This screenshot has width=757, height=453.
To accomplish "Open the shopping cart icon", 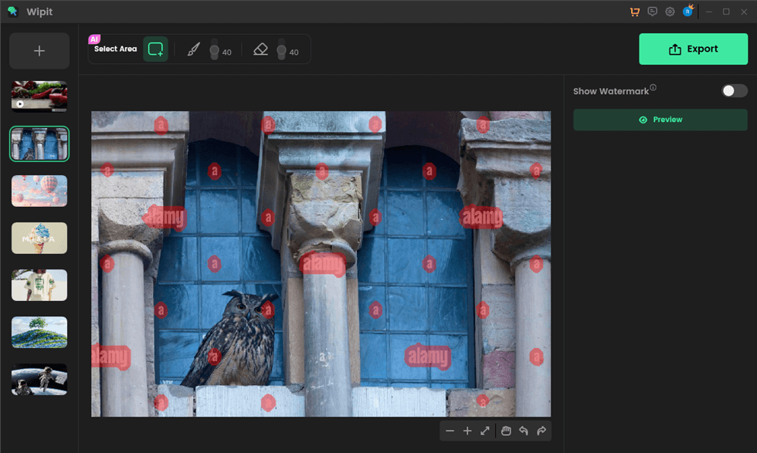I will 635,12.
